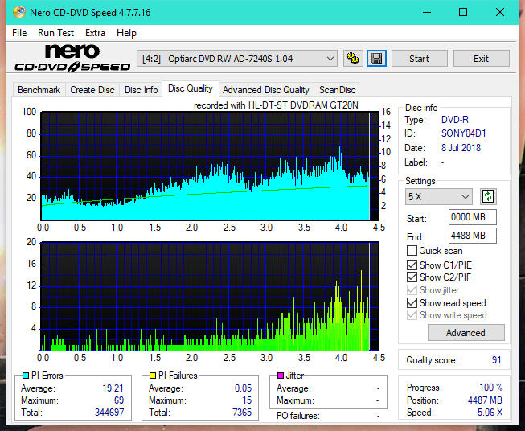Click the Advanced settings button

coord(466,333)
